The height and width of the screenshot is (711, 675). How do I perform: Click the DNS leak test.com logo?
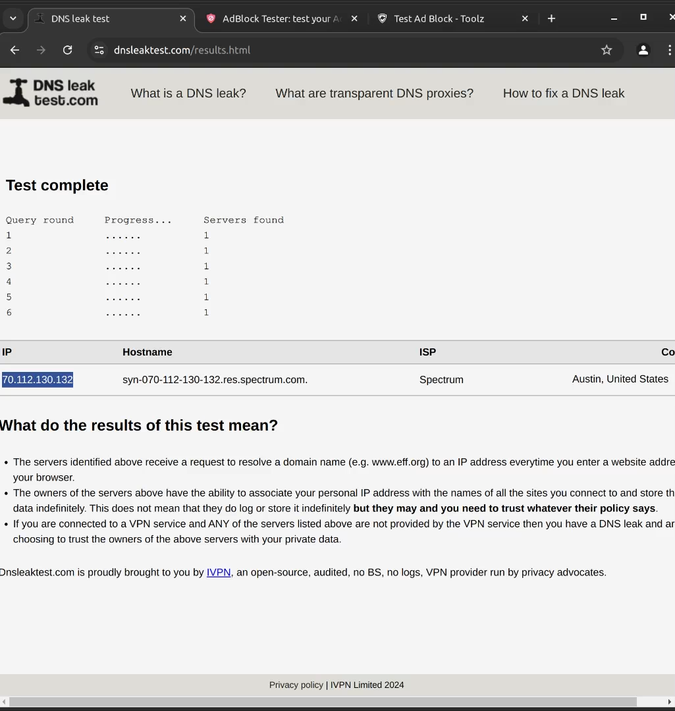click(x=50, y=93)
